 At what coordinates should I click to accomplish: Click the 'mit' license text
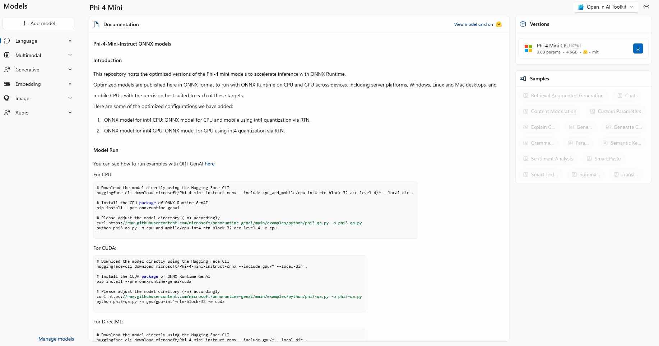click(595, 52)
